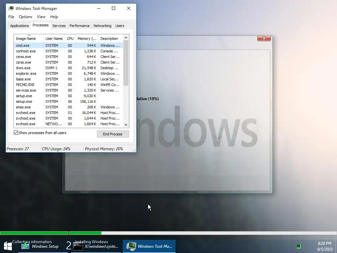Switch to the Applications tab

click(x=19, y=26)
